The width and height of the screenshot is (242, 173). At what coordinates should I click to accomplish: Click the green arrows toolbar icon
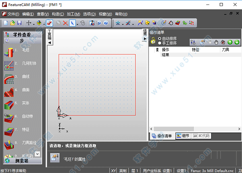(x=185, y=23)
